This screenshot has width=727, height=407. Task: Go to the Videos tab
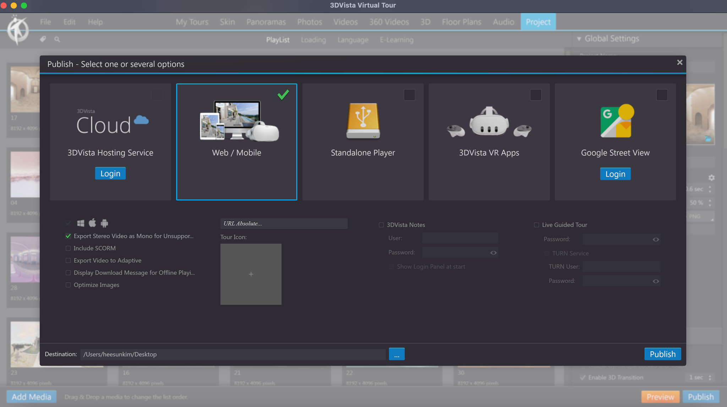[345, 22]
